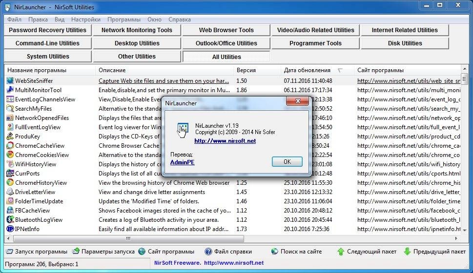The height and width of the screenshot is (273, 473).
Task: Open the Справка menu
Action: 180,19
